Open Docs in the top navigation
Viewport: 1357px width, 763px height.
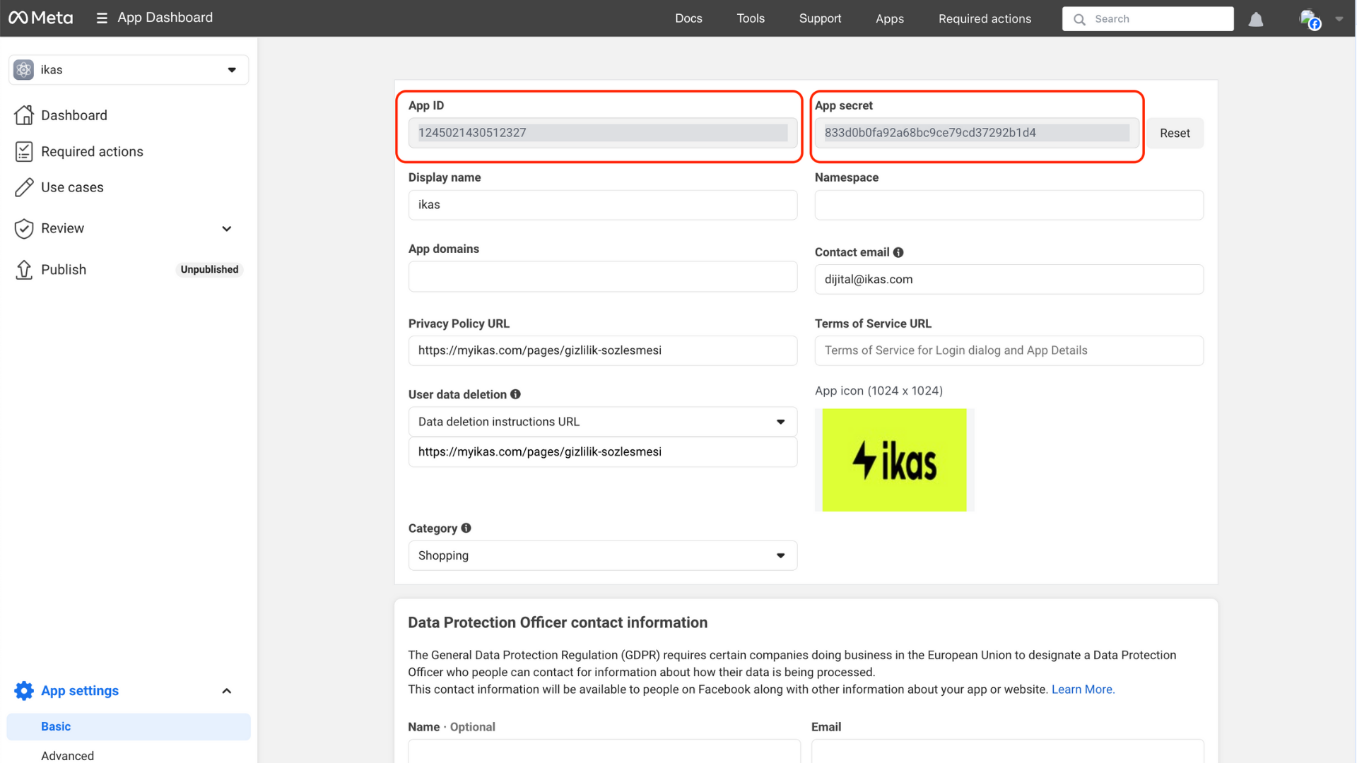(x=688, y=18)
